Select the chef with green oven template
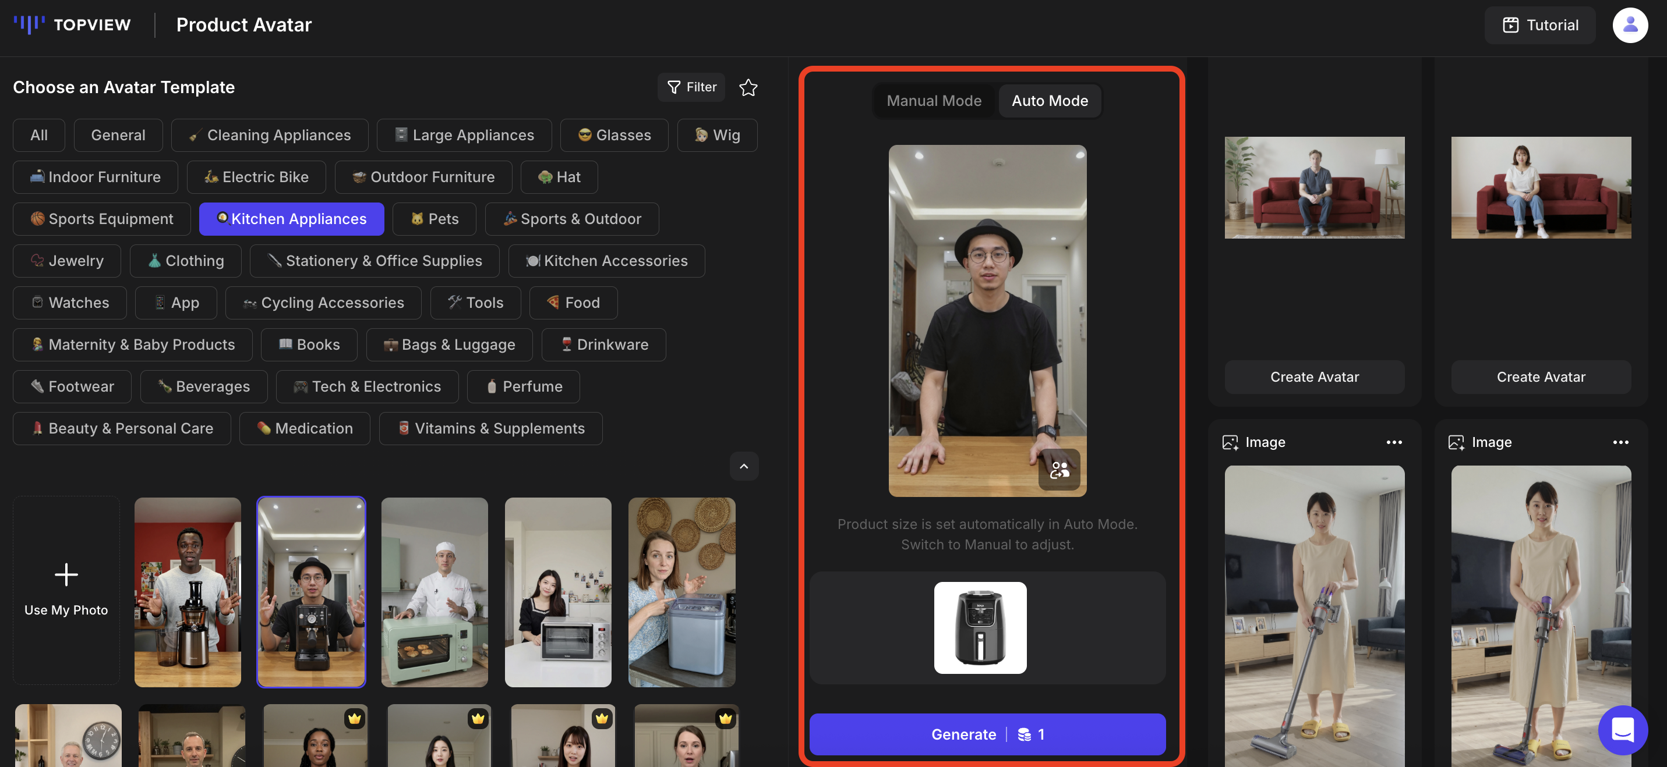The width and height of the screenshot is (1667, 767). pos(434,592)
